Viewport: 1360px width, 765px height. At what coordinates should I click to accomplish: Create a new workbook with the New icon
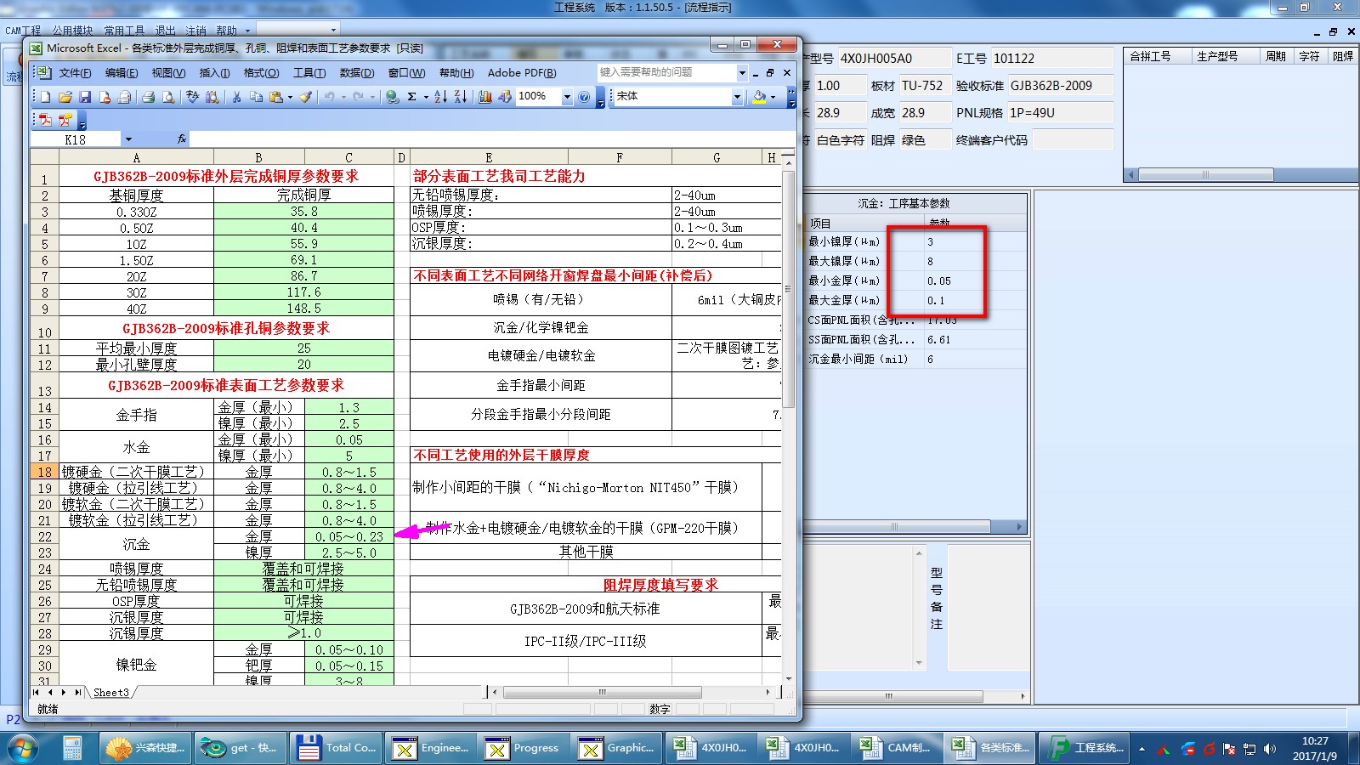tap(46, 98)
